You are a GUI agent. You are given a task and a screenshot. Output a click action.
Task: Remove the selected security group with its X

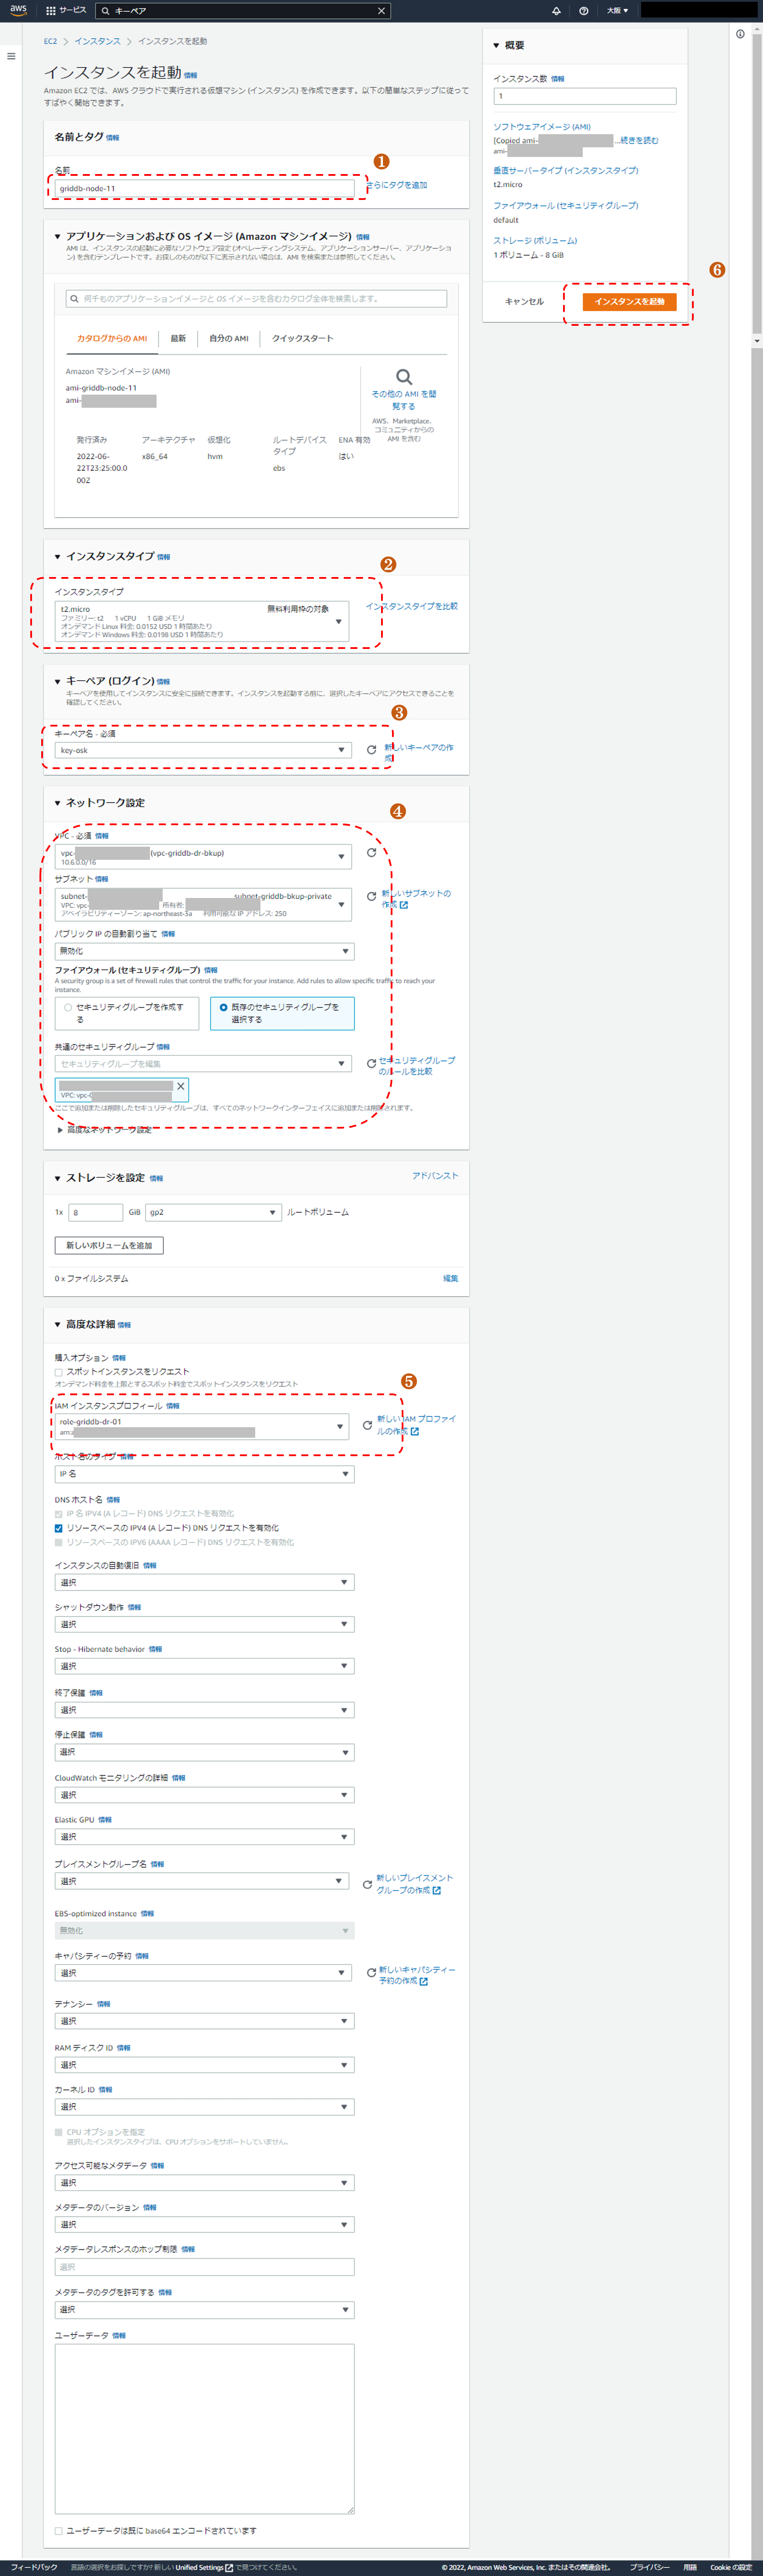(x=180, y=1086)
